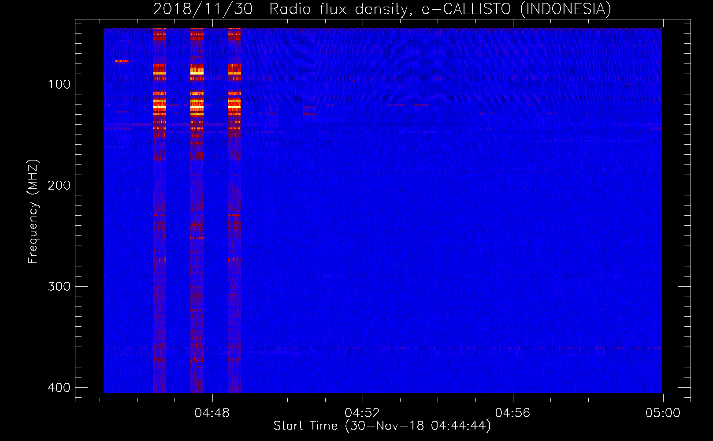Click the 300 MHz frequency tick label
Image resolution: width=713 pixels, height=441 pixels.
coord(59,287)
